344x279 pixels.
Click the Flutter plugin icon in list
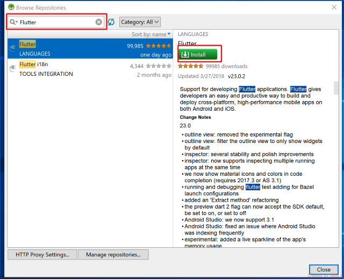pyautogui.click(x=12, y=49)
